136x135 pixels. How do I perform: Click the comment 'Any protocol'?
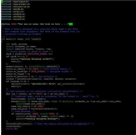pos(46,76)
